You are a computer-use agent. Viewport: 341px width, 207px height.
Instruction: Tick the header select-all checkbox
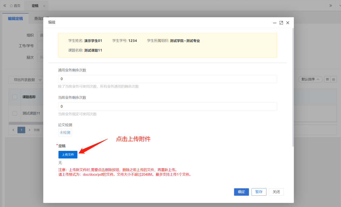pos(15,97)
